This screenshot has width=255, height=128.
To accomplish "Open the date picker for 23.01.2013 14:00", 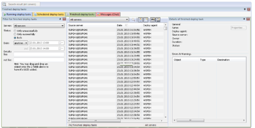I will tap(61, 48).
